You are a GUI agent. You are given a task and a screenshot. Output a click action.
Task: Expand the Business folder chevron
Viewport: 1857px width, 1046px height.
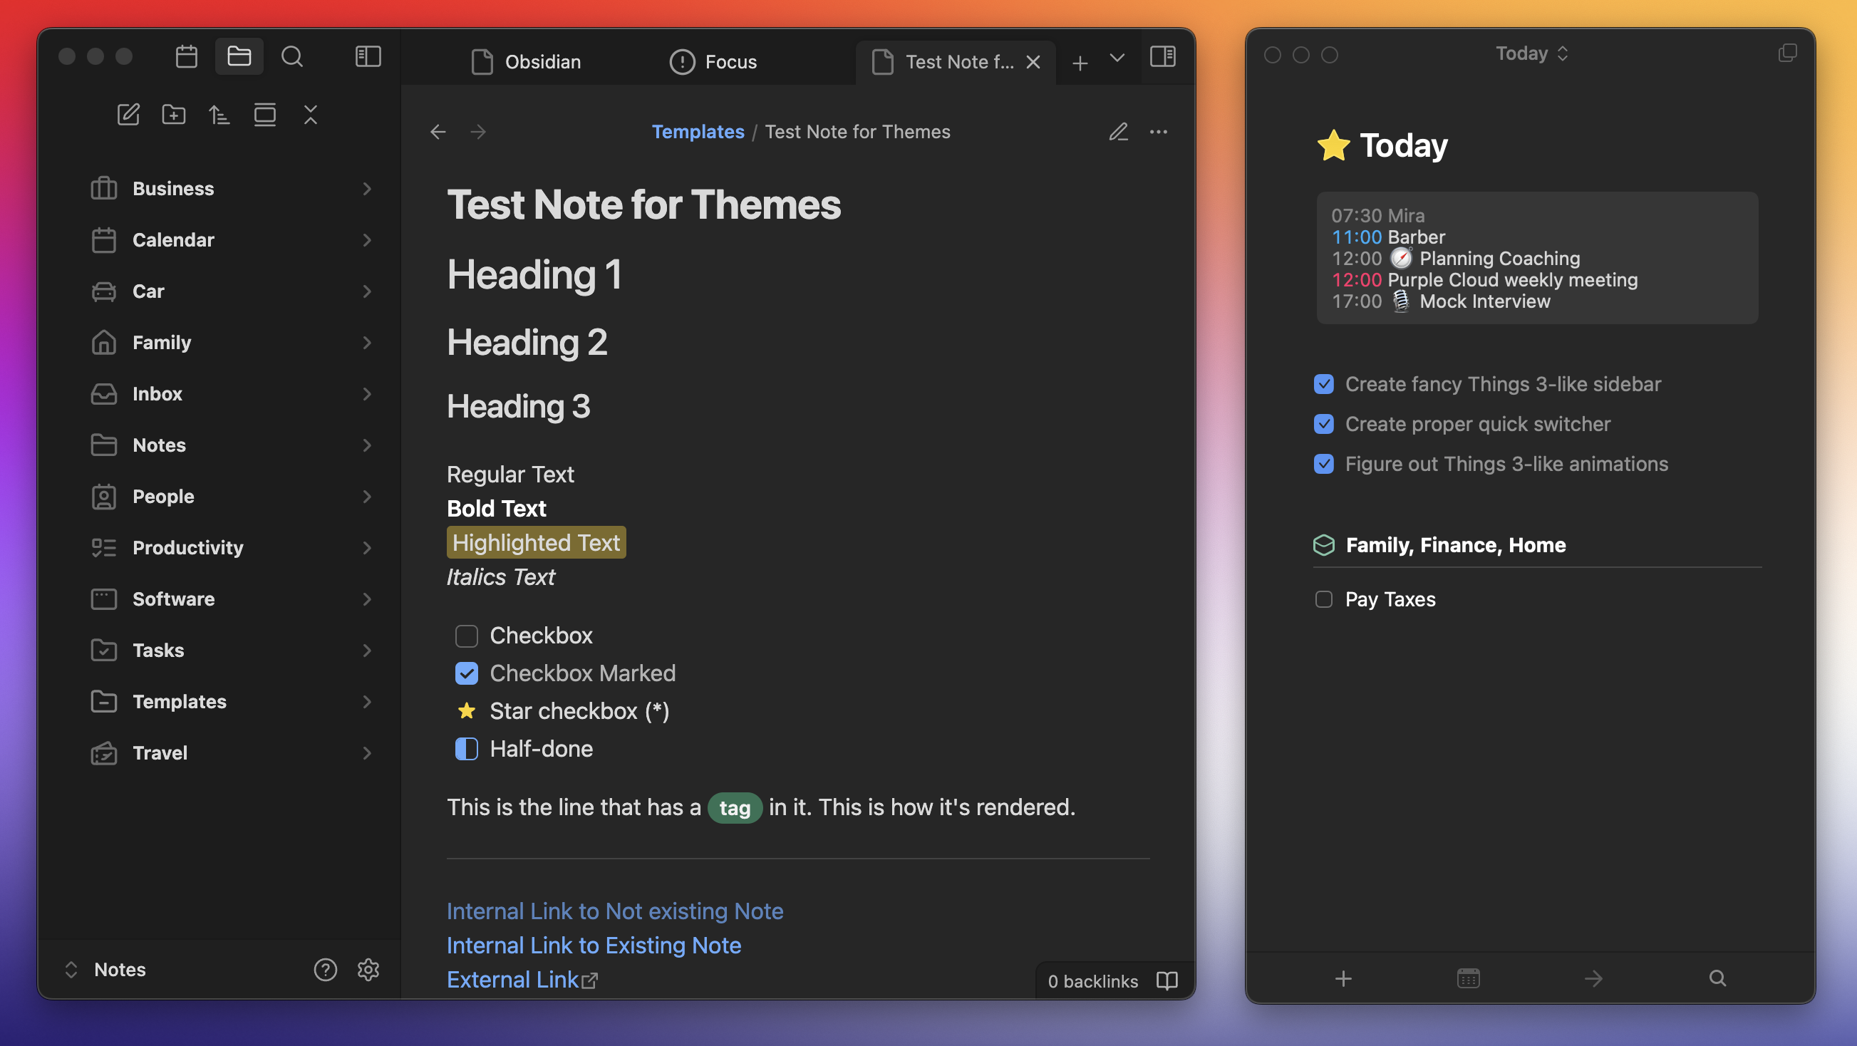(366, 189)
